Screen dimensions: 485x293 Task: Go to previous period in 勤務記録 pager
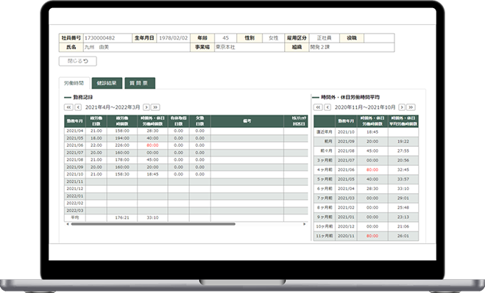tap(78, 107)
